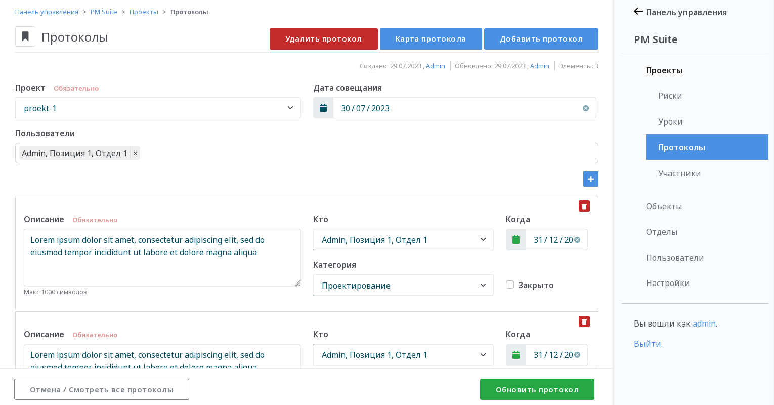Open calendar in second item's Когда field
Screen dimensions: 774x405
(x=516, y=355)
